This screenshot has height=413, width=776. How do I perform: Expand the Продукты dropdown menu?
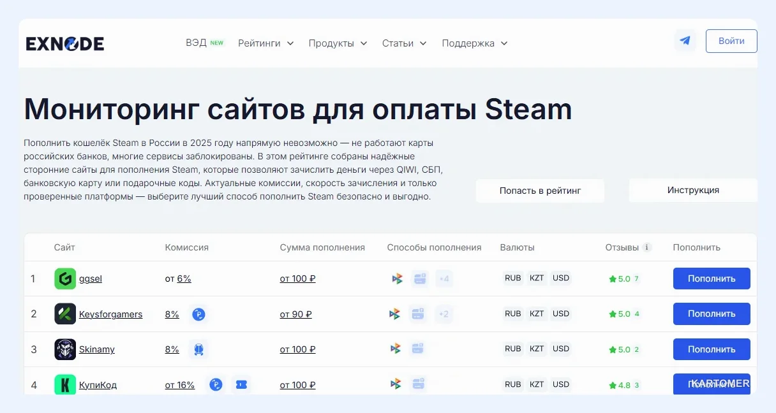click(x=338, y=43)
